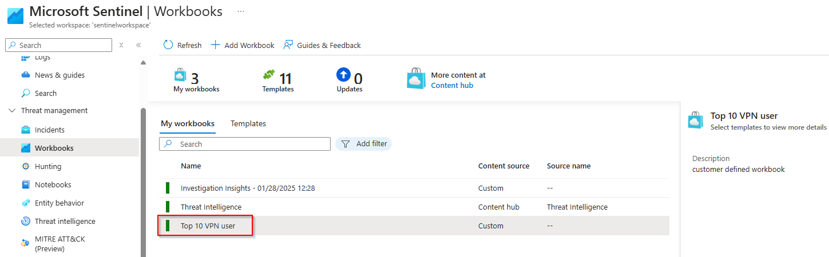Click the My workbooks summary icon
829x257 pixels.
click(180, 75)
